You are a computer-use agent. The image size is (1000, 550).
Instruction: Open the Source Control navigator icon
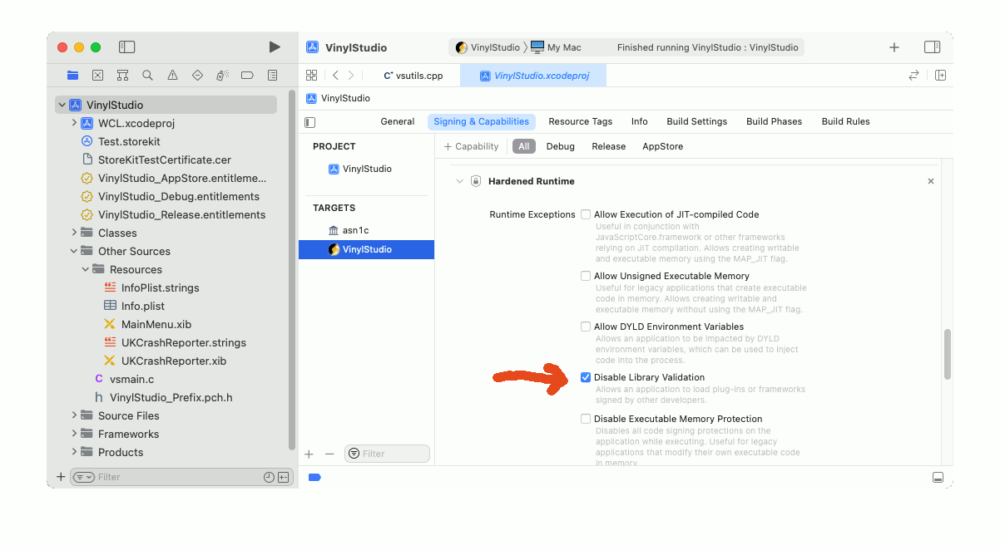97,75
